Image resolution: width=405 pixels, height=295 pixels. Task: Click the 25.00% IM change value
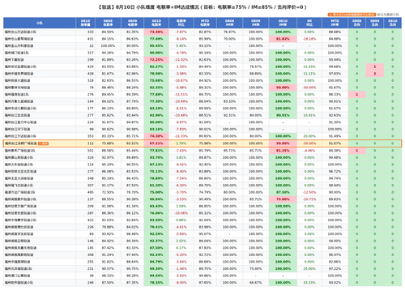click(309, 269)
